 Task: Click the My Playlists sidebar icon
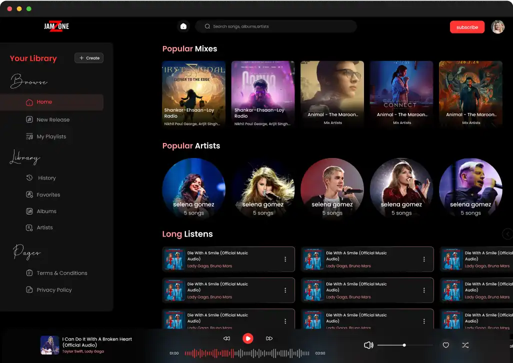tap(29, 136)
